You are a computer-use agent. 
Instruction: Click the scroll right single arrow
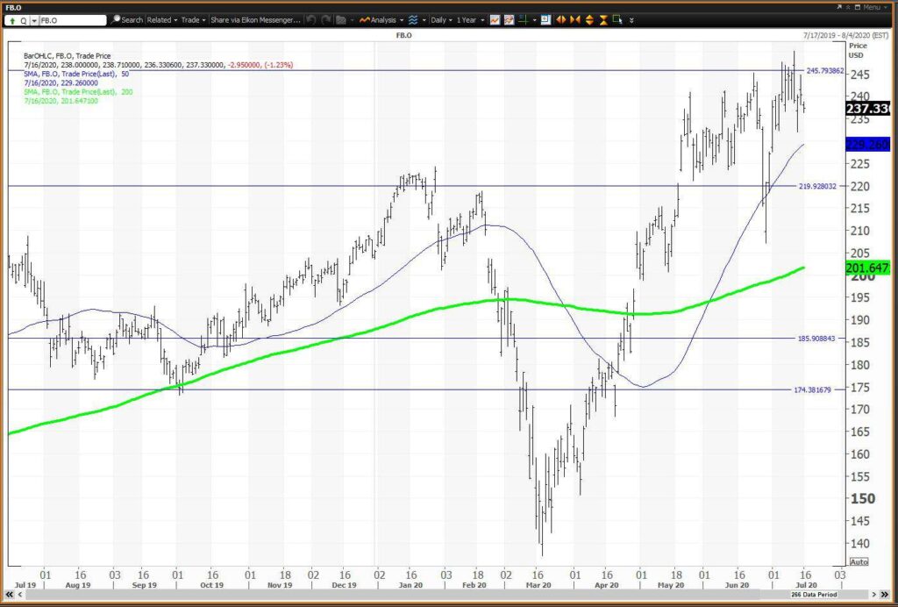[874, 595]
